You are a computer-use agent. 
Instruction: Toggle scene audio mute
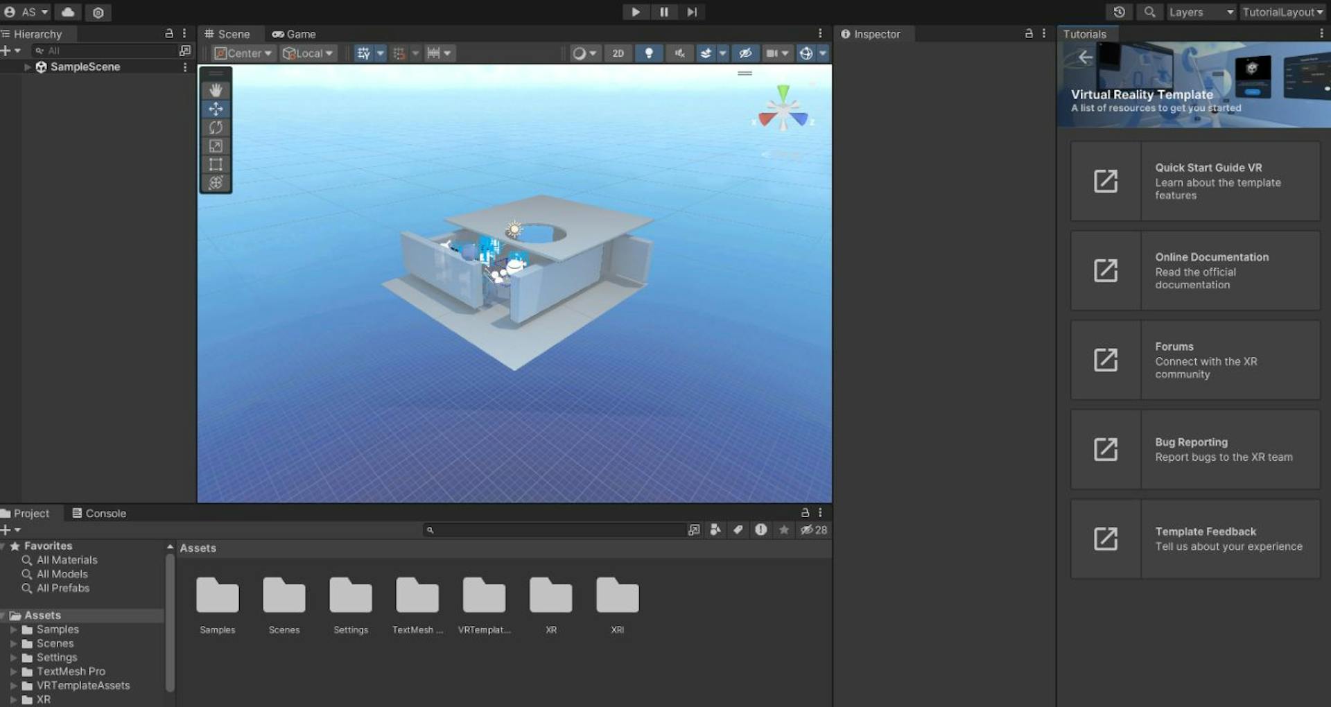coord(679,53)
